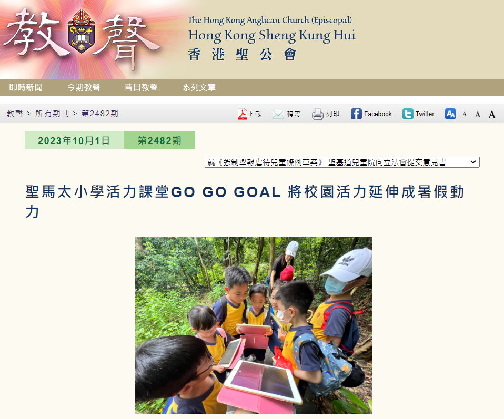Open the 昔日教聲 menu item
The height and width of the screenshot is (419, 504).
(x=141, y=87)
